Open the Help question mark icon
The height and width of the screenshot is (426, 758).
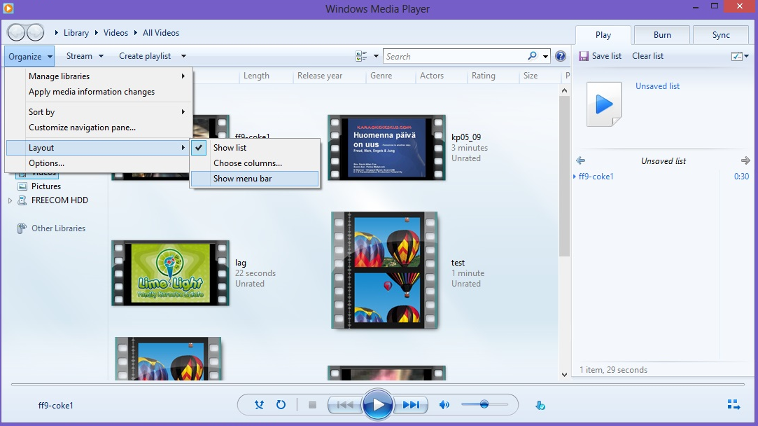point(560,57)
